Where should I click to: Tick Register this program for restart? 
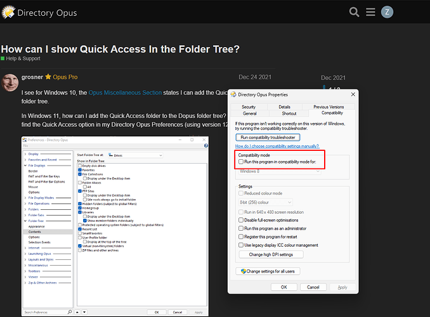tap(241, 236)
